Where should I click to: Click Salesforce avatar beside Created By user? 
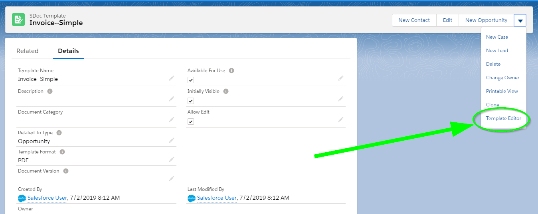click(22, 198)
